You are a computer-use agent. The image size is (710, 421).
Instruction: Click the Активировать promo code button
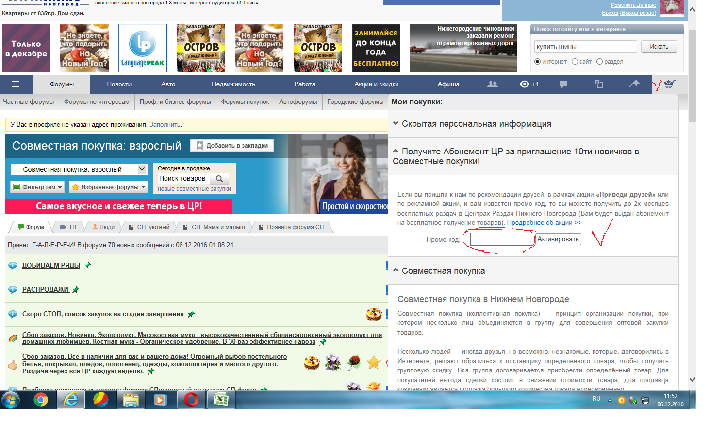pyautogui.click(x=558, y=239)
